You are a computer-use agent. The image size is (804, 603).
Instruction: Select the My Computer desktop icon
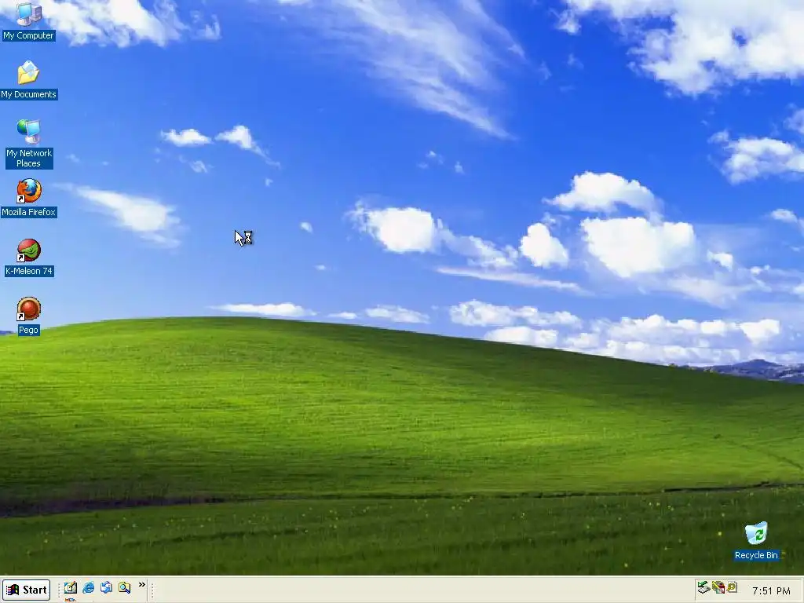point(28,13)
